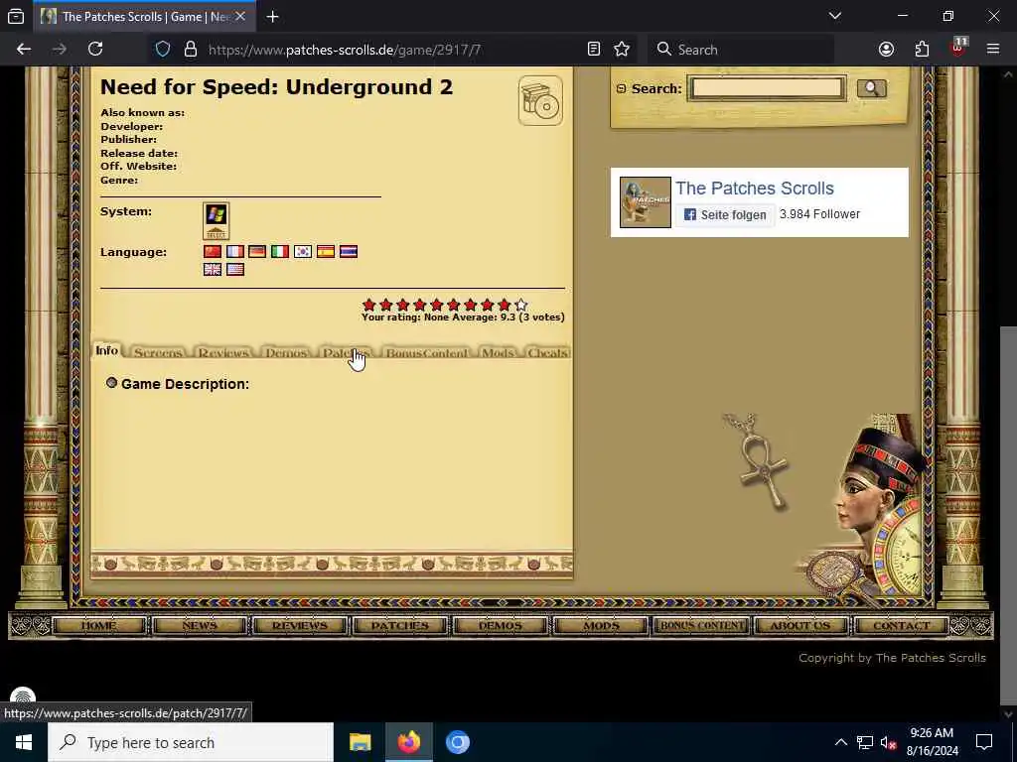Open Firefox extensions puzzle icon

pos(922,50)
